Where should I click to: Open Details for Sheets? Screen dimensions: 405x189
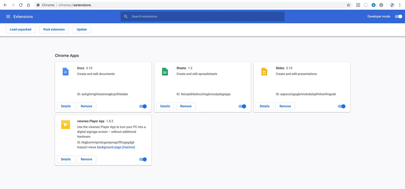point(165,106)
